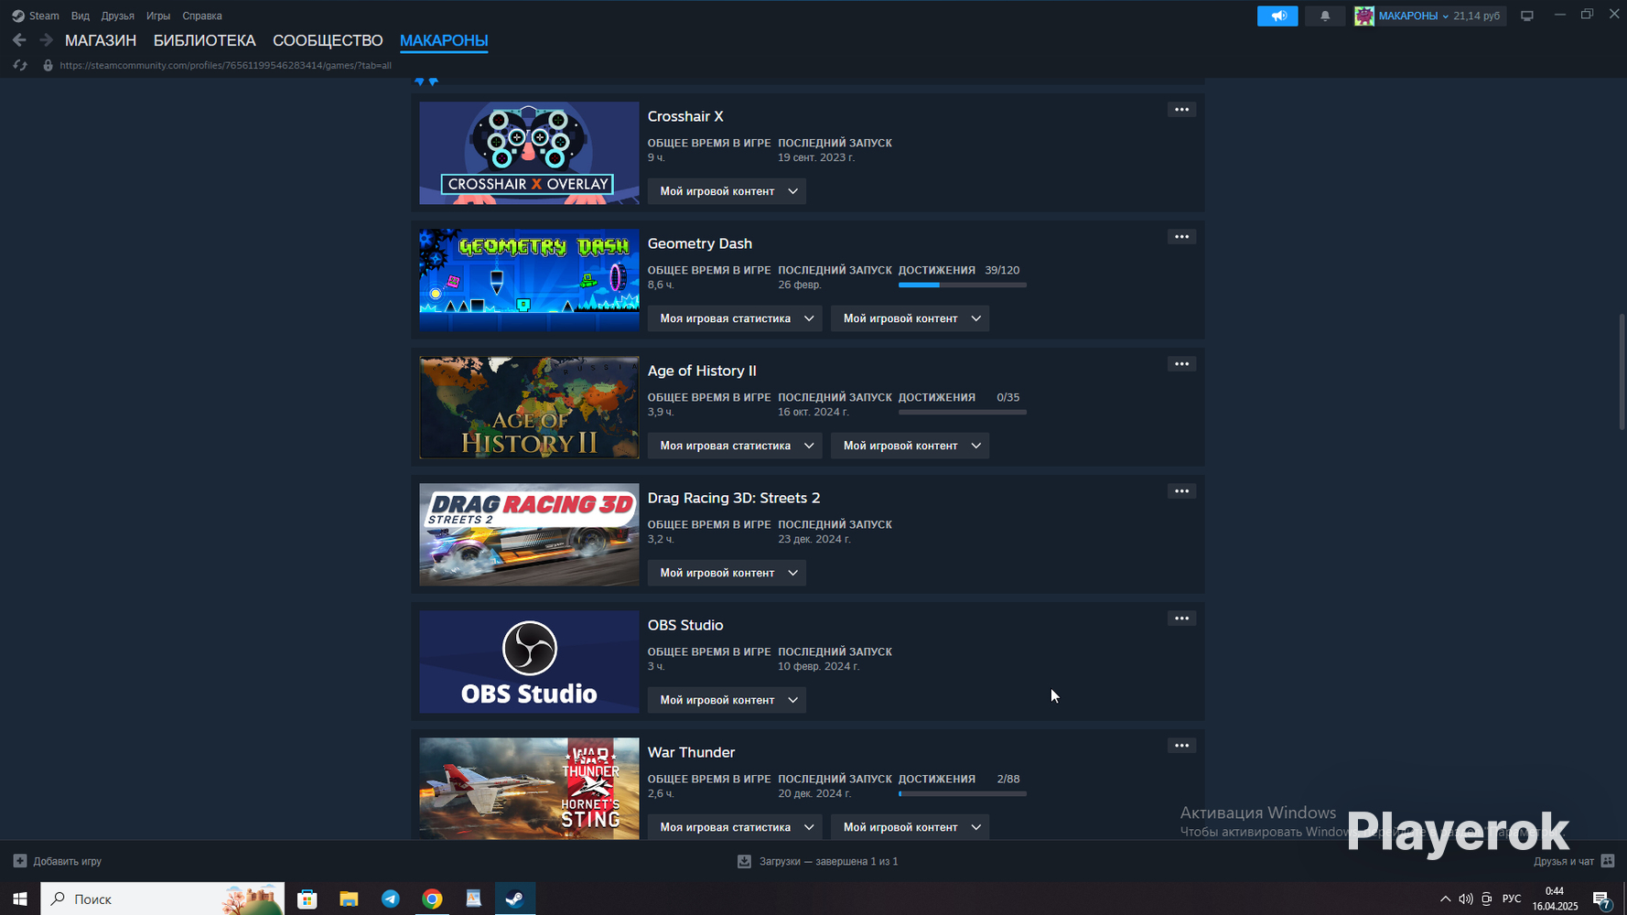
Task: Click the back navigation arrow
Action: click(19, 40)
